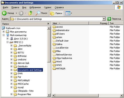The image size is (124, 98).
Task: Expand the ARH folder node
Action: pos(12,49)
